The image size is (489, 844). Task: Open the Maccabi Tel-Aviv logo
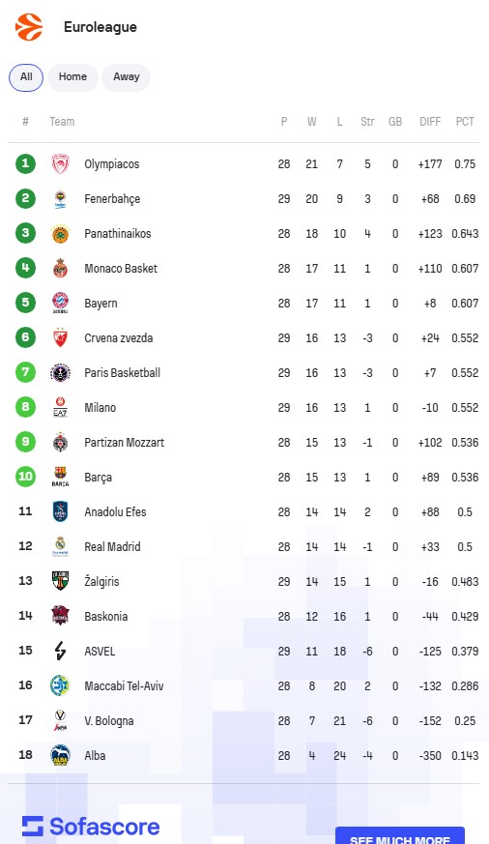click(60, 685)
